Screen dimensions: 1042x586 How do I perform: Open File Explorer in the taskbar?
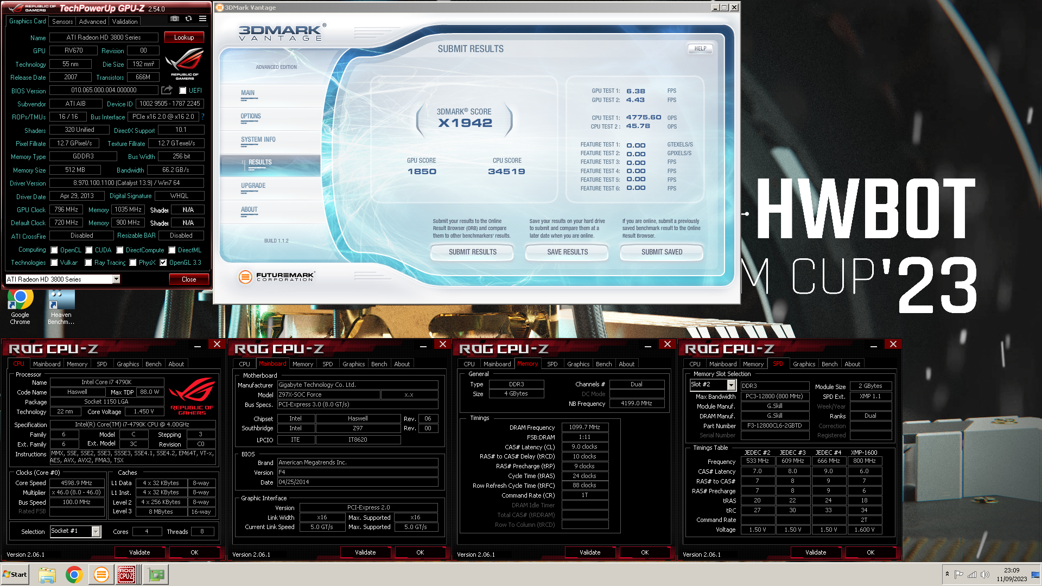tap(47, 575)
